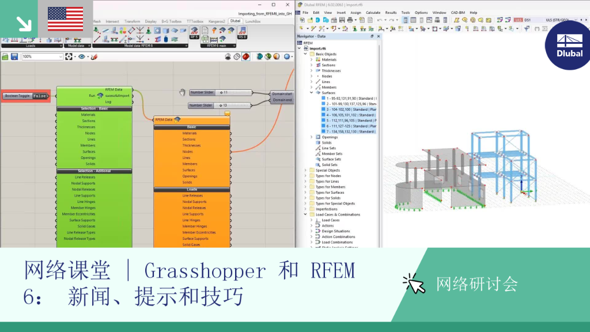The image size is (590, 332).
Task: Toggle the canvas preview eye icon
Action: (x=82, y=56)
